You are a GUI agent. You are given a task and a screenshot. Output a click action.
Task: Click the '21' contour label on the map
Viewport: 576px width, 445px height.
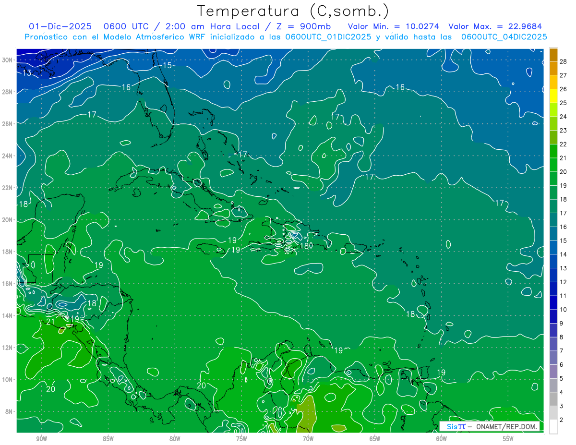click(50, 322)
